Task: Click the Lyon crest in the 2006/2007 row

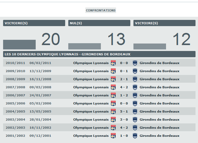Action: coord(113,95)
